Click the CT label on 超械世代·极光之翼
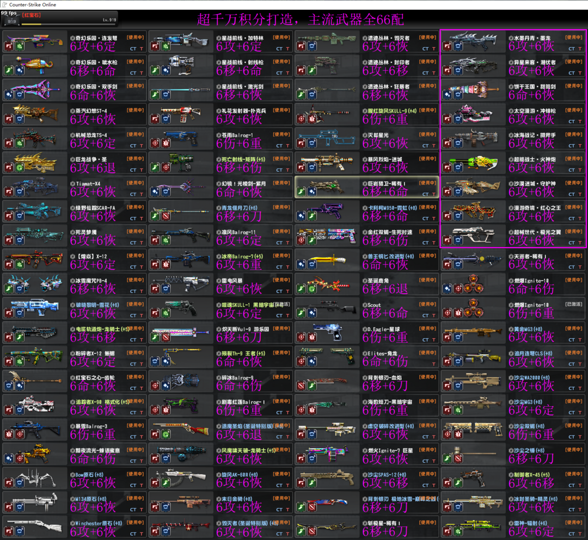Image resolution: width=588 pixels, height=540 pixels. [572, 243]
